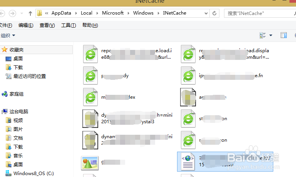The width and height of the screenshot is (296, 177).
Task: Open the 工具(T) menu
Action: pos(69,25)
